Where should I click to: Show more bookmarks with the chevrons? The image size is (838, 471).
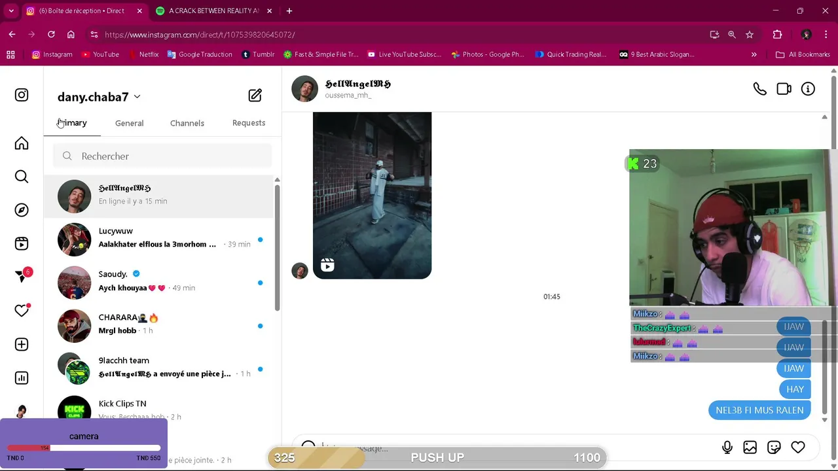pyautogui.click(x=754, y=55)
